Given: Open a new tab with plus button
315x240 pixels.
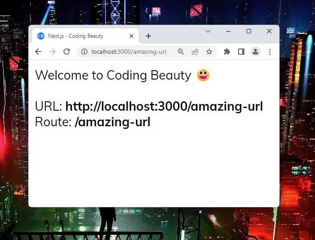Looking at the screenshot, I should (x=148, y=36).
